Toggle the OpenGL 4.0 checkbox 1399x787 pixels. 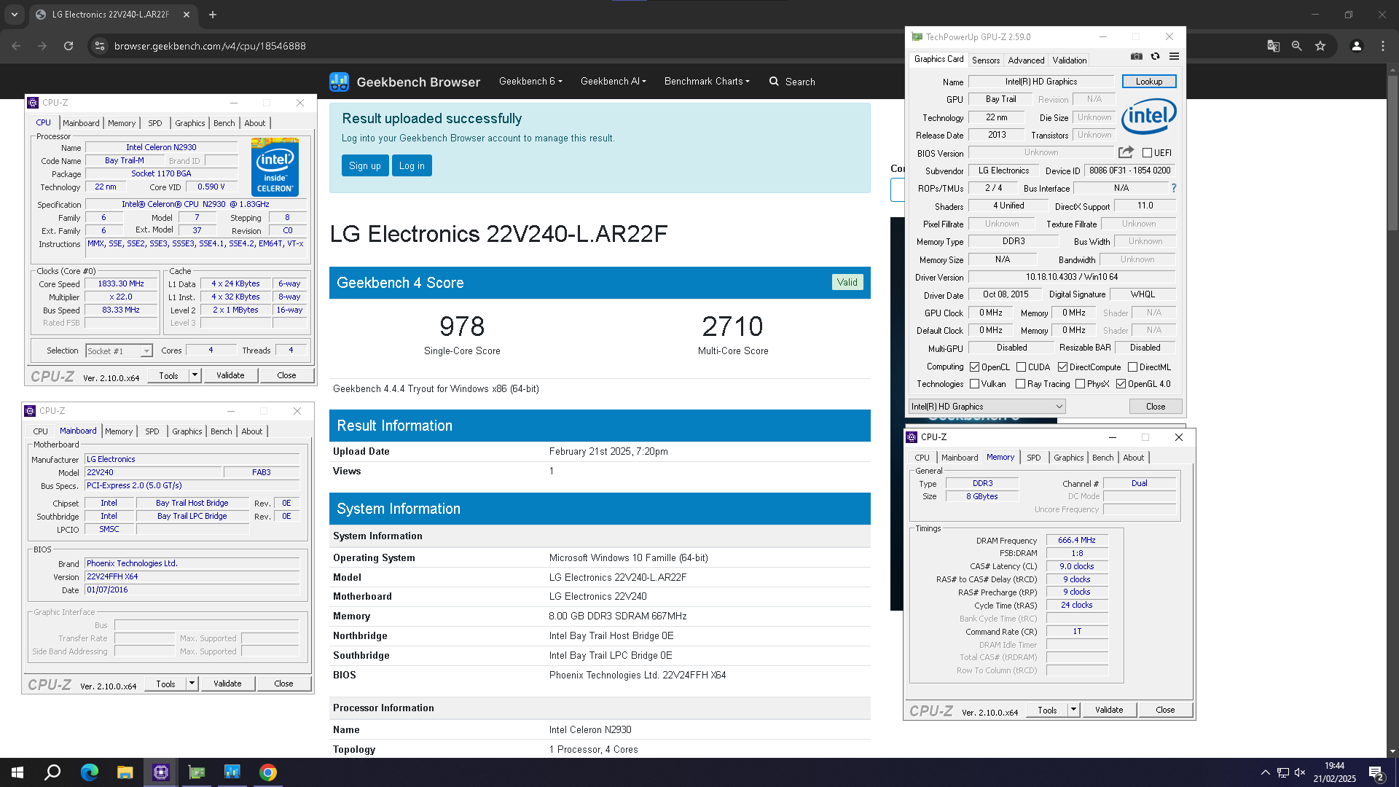coord(1121,384)
